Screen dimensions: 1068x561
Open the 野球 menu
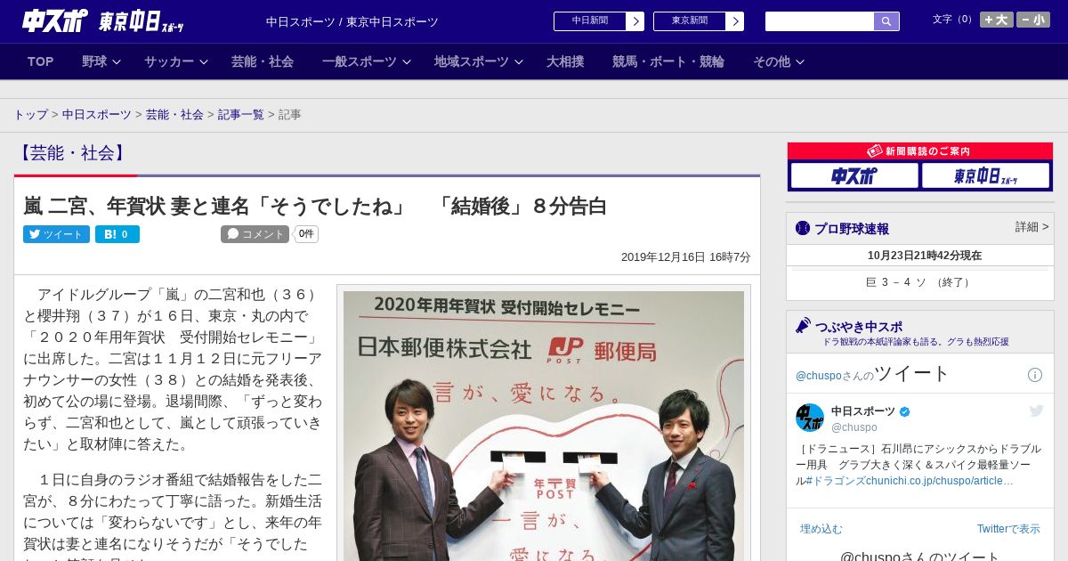(x=94, y=61)
